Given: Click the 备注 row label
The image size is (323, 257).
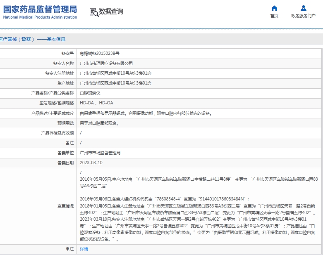Looking at the screenshot, I should (x=69, y=143).
